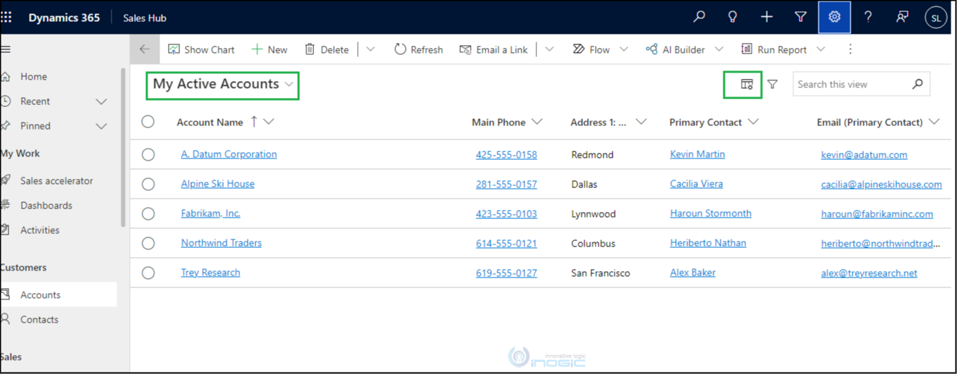
Task: Open the edit filters funnel beside search
Action: point(773,85)
